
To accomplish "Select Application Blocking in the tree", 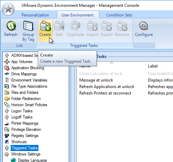I will 28,68.
